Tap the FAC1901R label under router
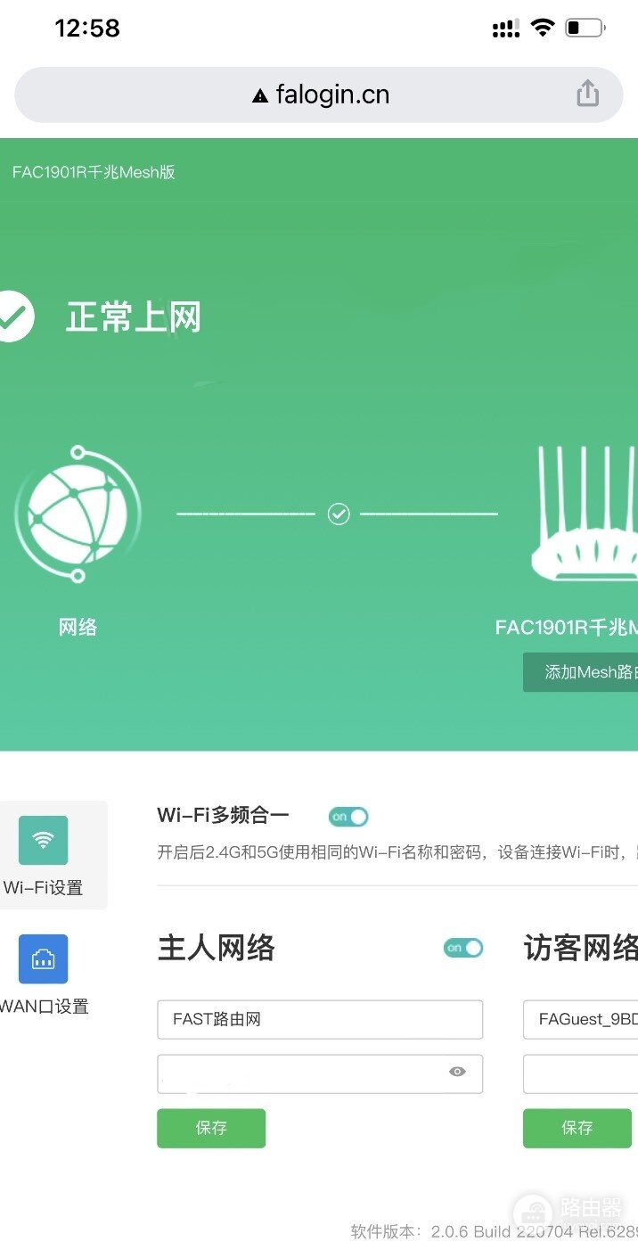638x1250 pixels. [567, 627]
